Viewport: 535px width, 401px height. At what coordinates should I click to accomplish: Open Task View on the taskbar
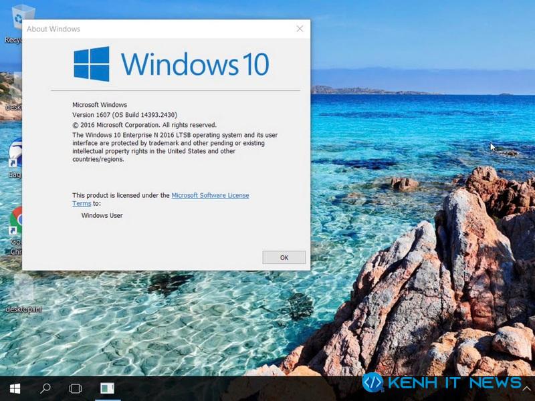click(75, 388)
